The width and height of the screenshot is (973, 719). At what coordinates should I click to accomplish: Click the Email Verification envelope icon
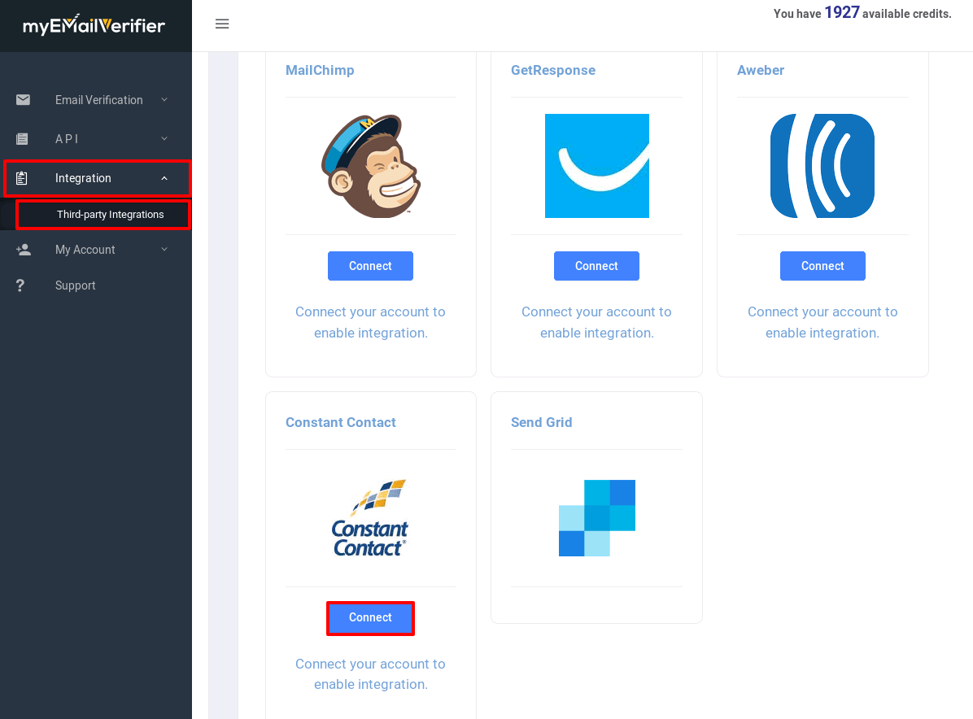[x=23, y=100]
